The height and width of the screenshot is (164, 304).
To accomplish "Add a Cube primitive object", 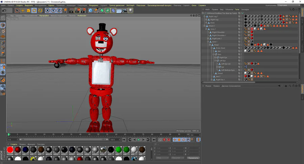I will pos(91,10).
